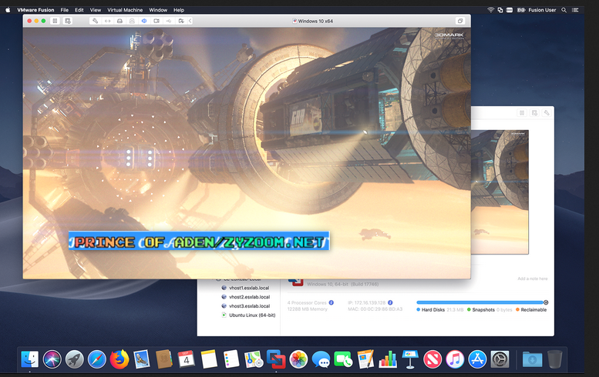Click the VMware Fusion icon beside Windows 10 details
599x377 pixels.
click(296, 282)
